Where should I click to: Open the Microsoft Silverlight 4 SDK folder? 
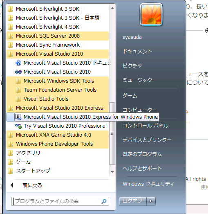click(x=57, y=27)
